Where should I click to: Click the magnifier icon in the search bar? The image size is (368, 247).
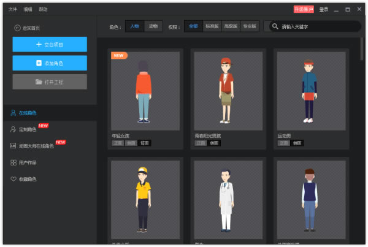275,26
